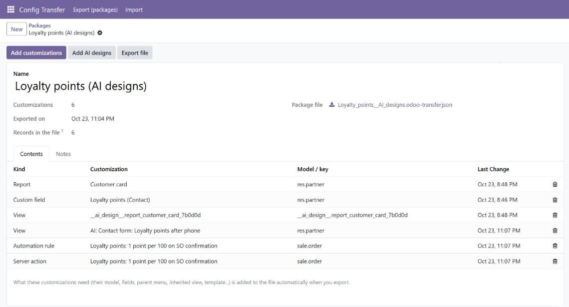The height and width of the screenshot is (307, 569).
Task: Click the Server action kind cell
Action: pyautogui.click(x=30, y=261)
